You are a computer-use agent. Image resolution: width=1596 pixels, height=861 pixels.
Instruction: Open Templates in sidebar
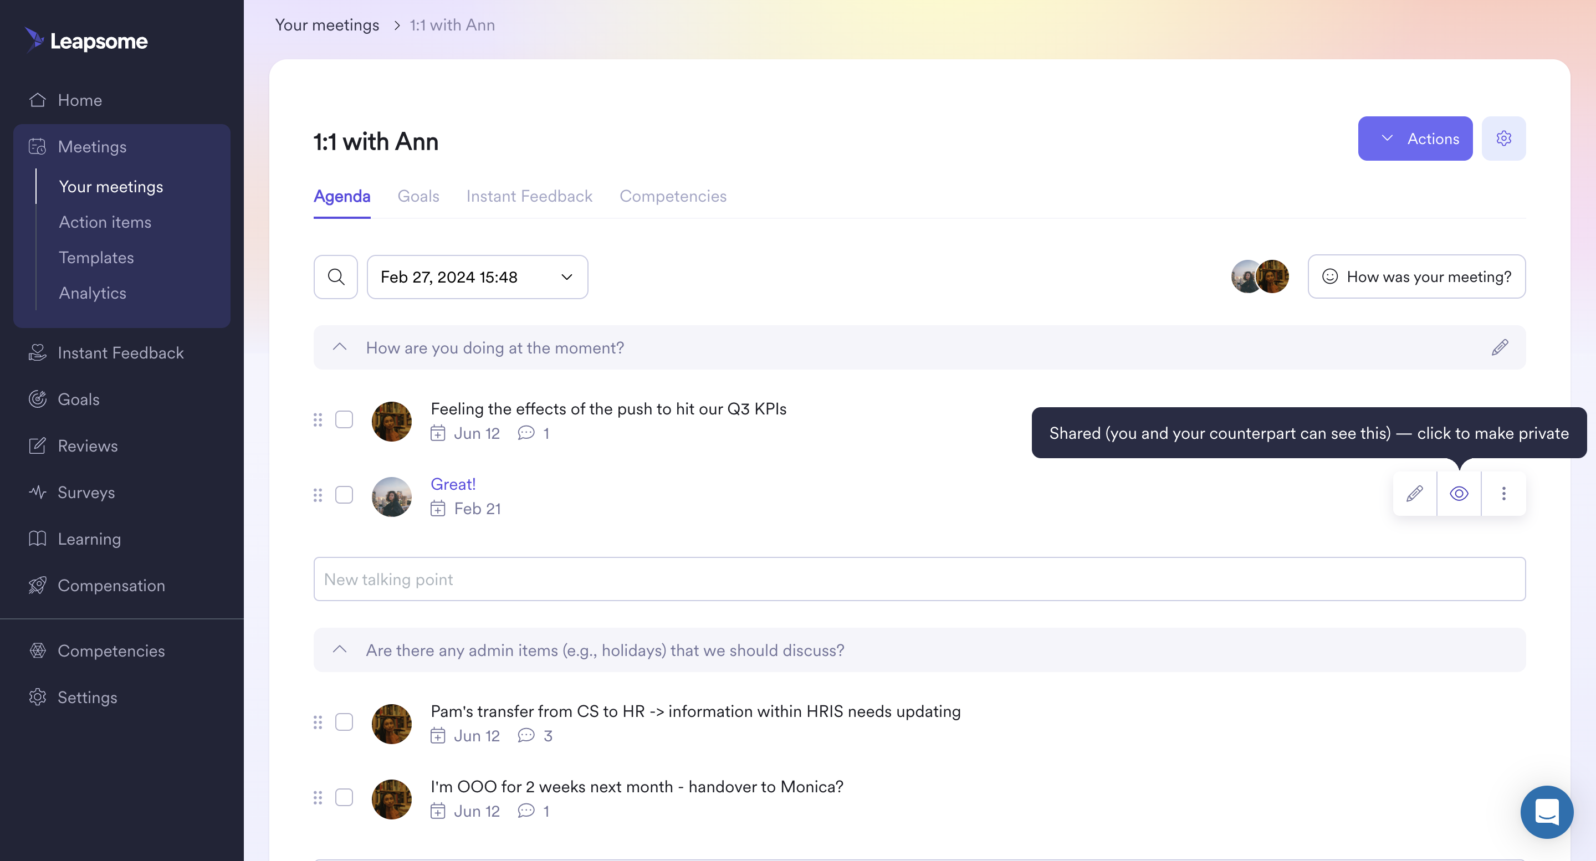(x=96, y=257)
